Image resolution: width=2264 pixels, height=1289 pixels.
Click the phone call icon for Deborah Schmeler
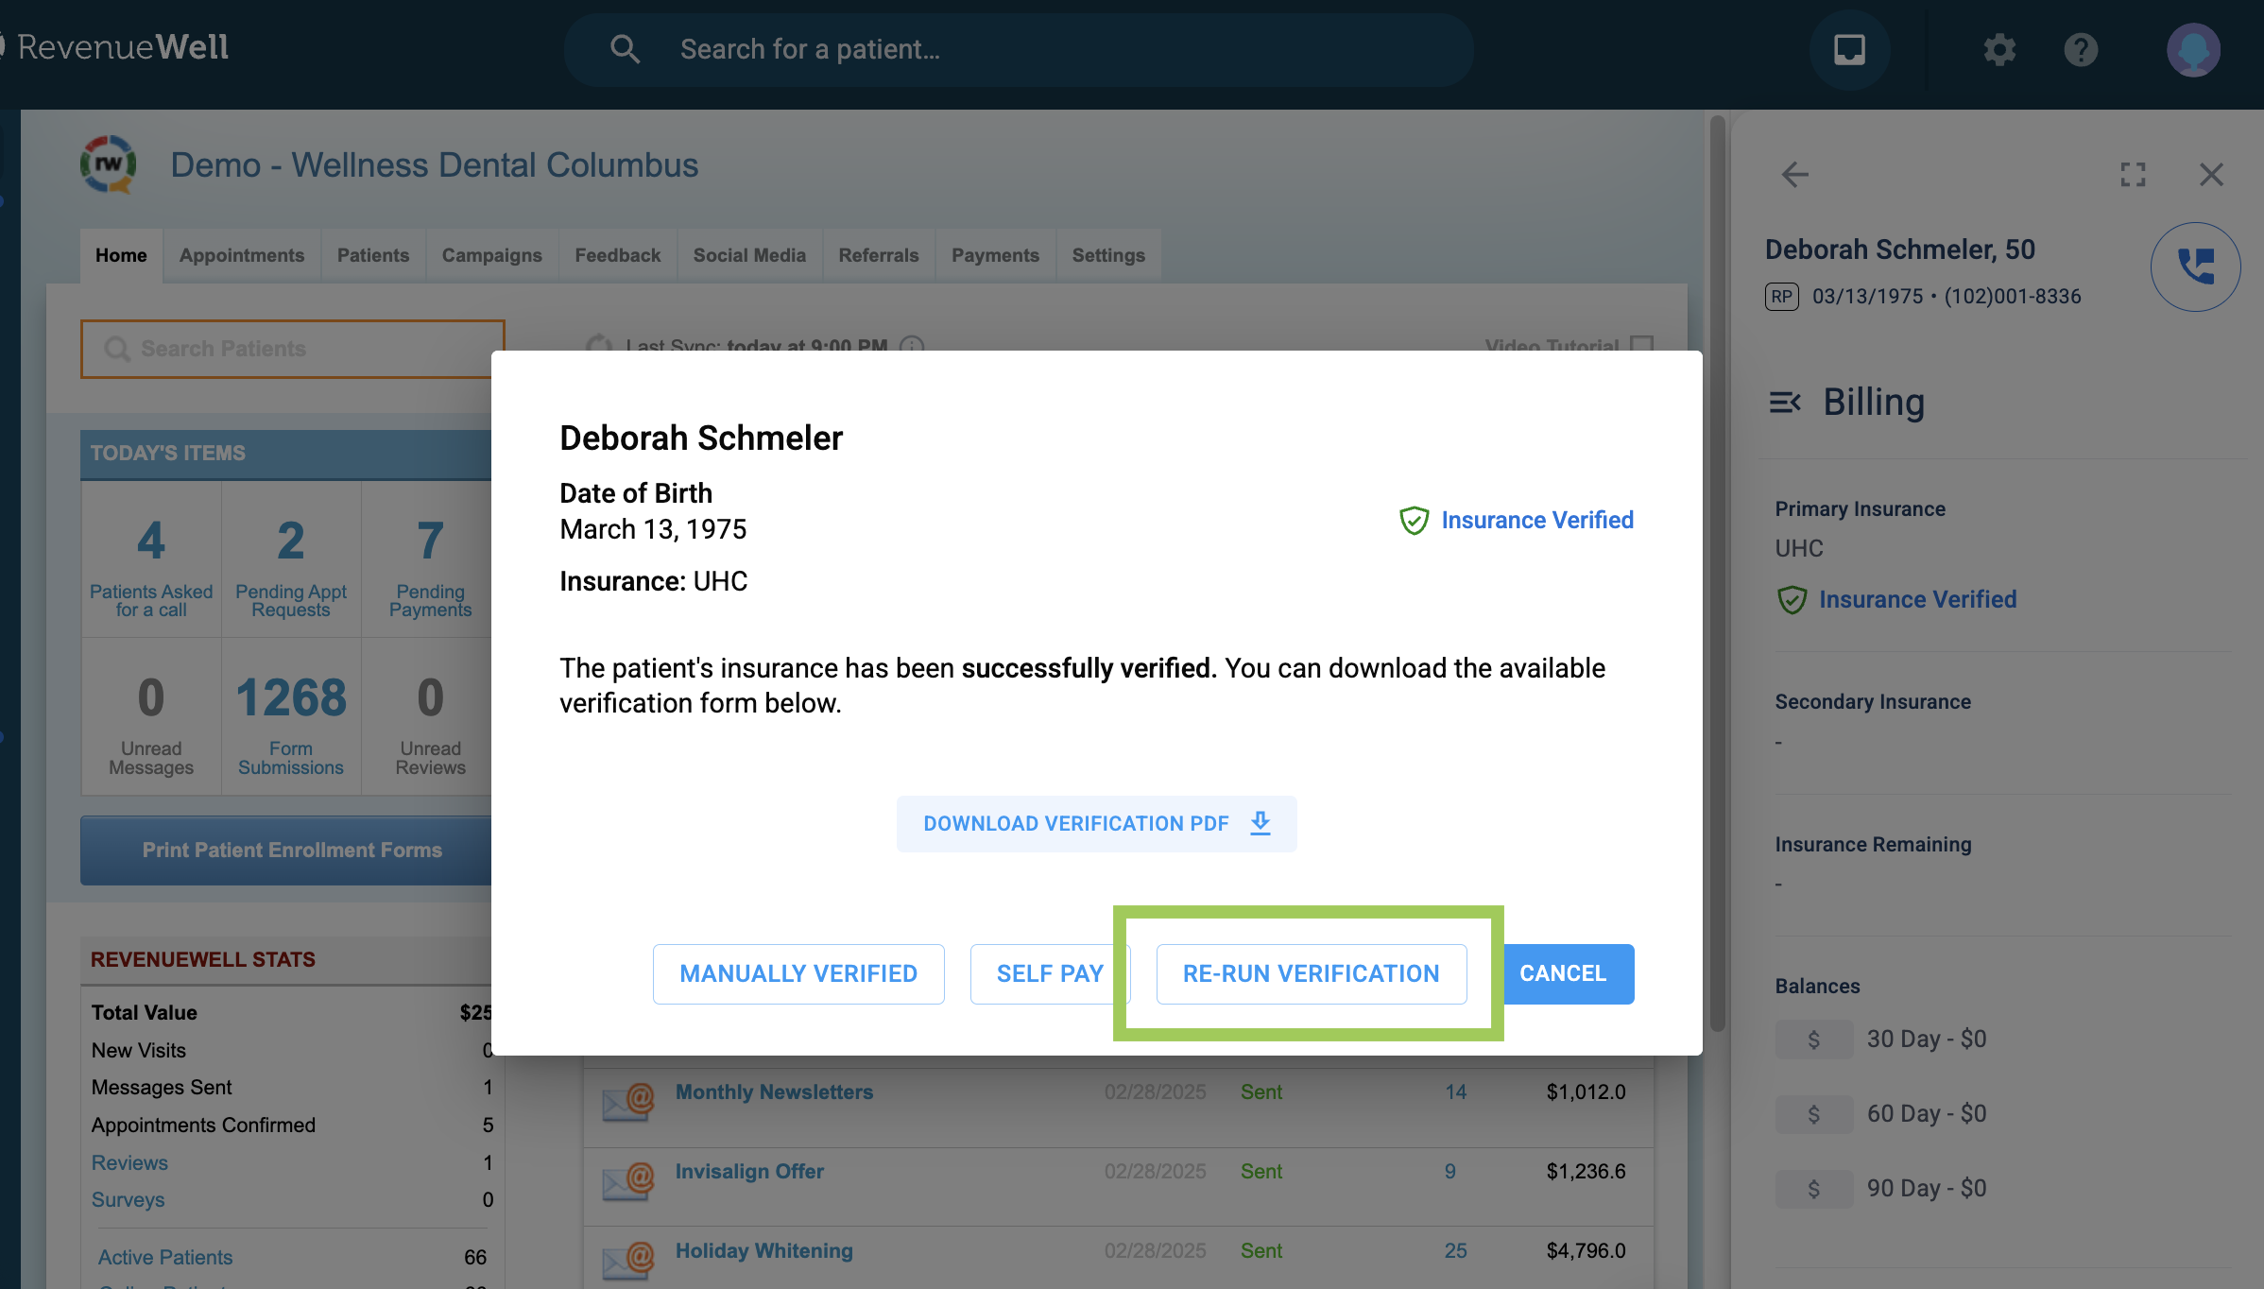point(2195,266)
